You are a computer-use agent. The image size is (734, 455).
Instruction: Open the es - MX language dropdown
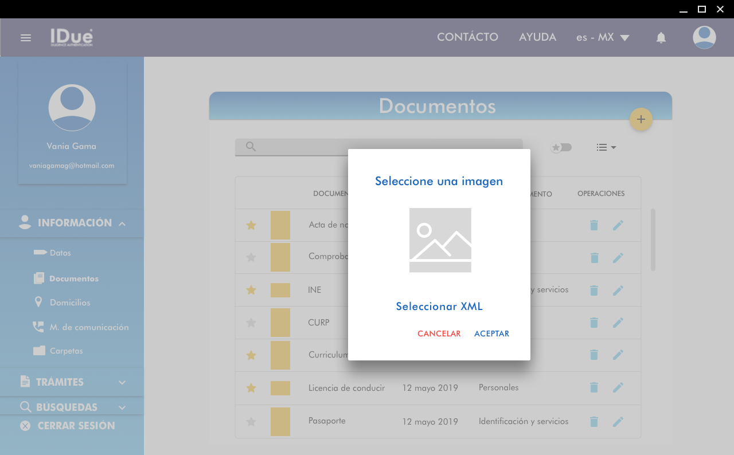coord(602,38)
